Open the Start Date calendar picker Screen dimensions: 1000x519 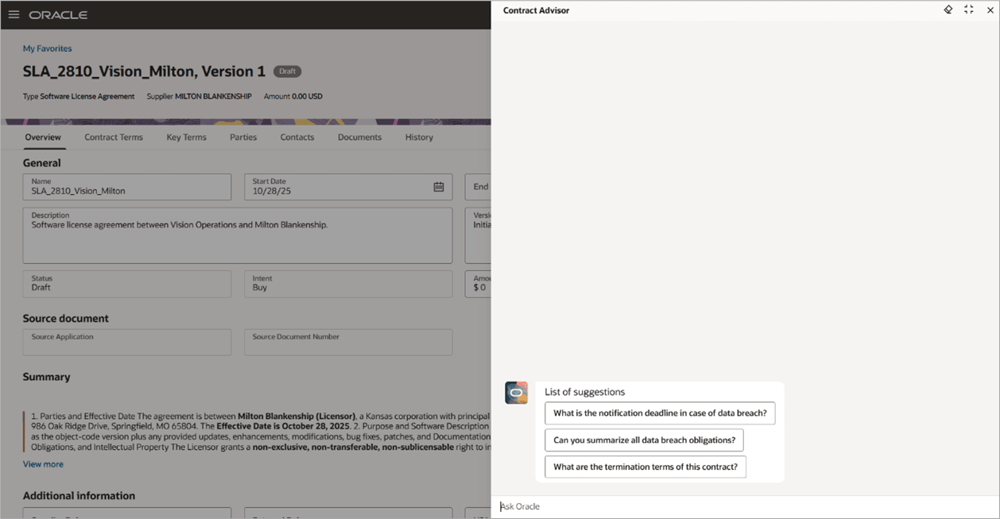point(440,186)
